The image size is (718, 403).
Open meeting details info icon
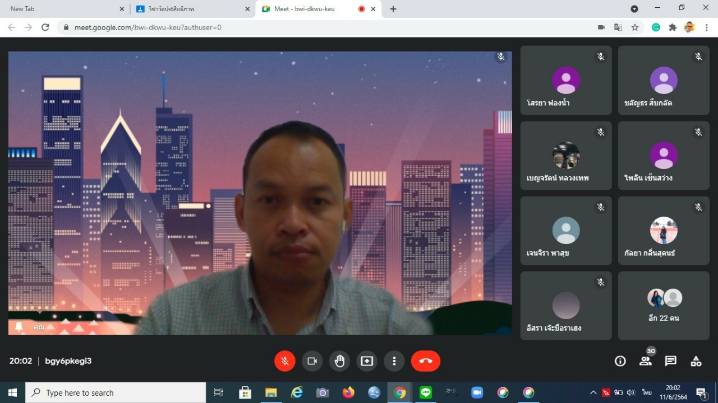click(x=620, y=361)
